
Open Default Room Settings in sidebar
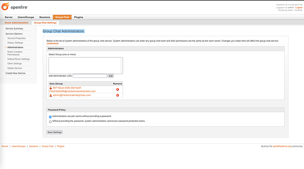point(19,59)
